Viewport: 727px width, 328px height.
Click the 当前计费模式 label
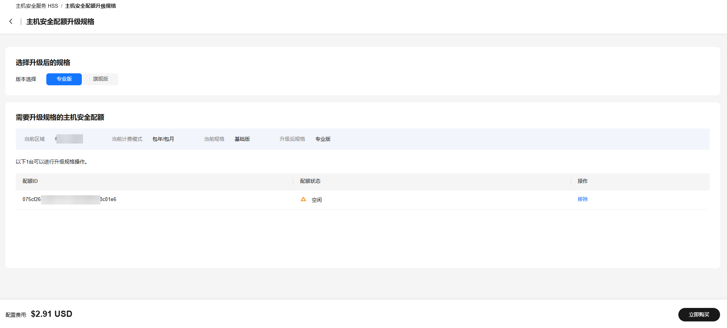pyautogui.click(x=127, y=139)
